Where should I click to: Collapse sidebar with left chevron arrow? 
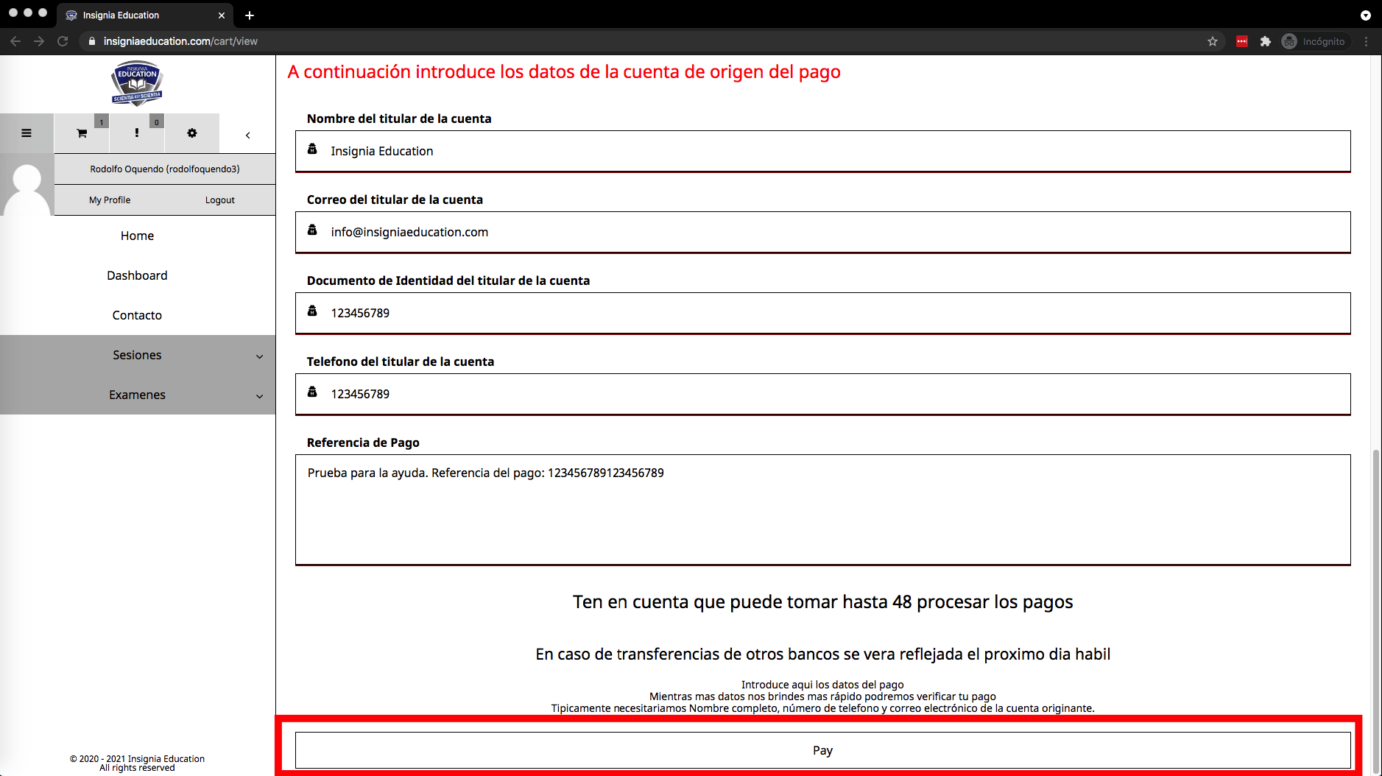tap(248, 135)
